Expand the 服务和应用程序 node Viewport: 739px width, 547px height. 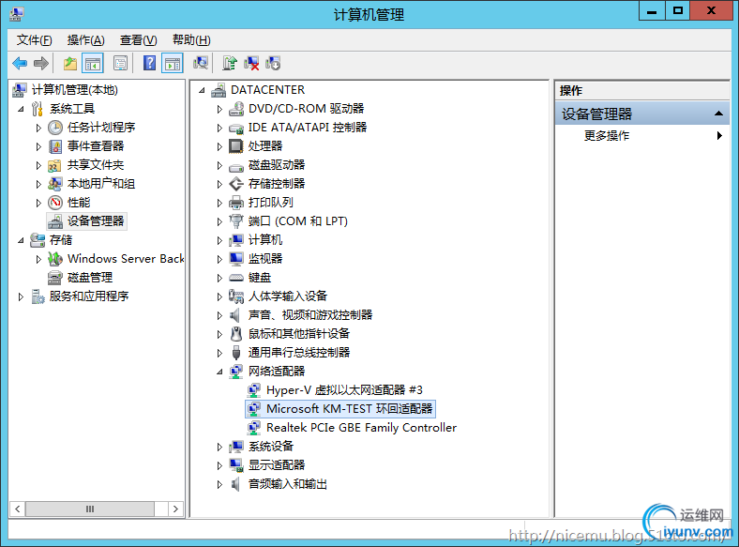(x=21, y=297)
